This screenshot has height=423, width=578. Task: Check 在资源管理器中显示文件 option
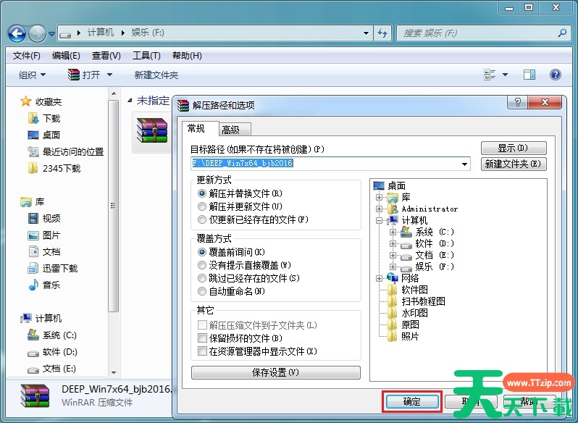click(202, 351)
